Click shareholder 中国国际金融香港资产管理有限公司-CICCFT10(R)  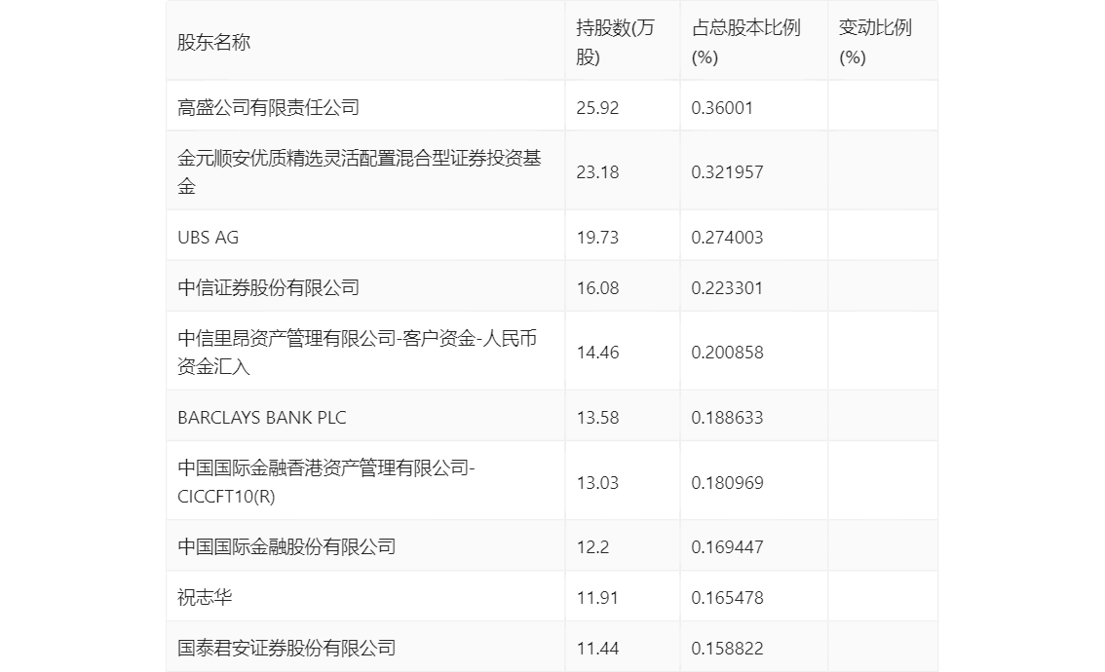(x=326, y=482)
